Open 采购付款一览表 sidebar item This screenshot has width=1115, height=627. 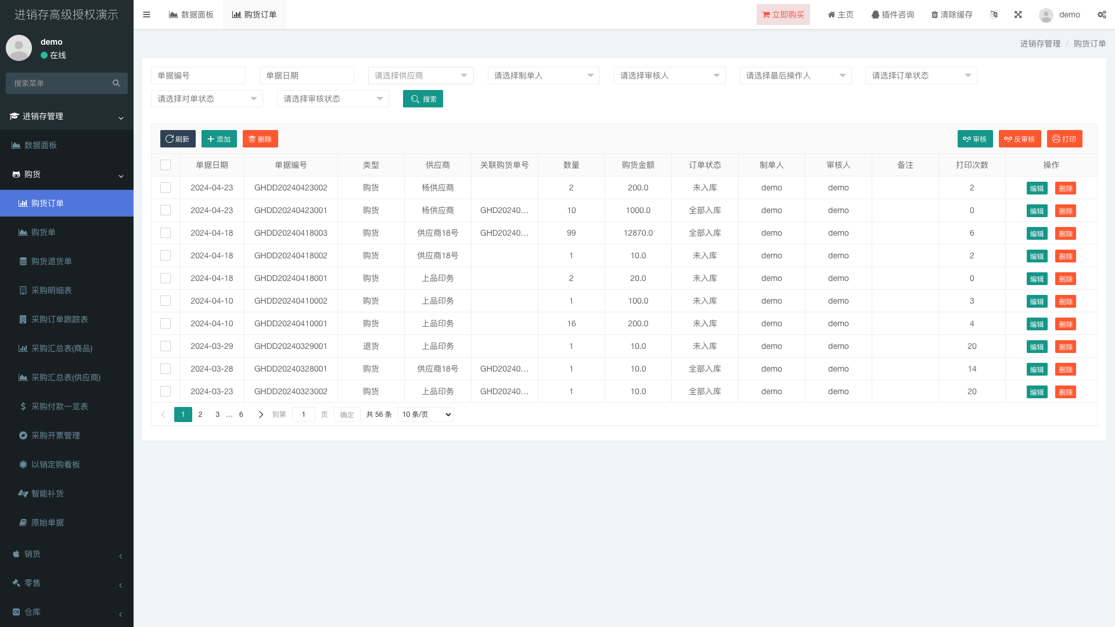pyautogui.click(x=67, y=406)
